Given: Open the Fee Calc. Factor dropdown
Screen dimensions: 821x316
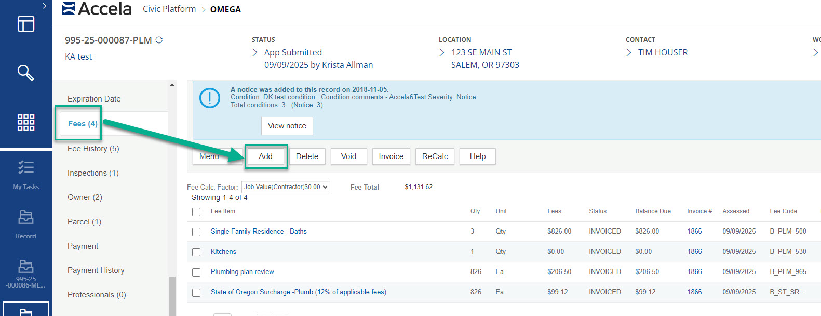Looking at the screenshot, I should [286, 187].
